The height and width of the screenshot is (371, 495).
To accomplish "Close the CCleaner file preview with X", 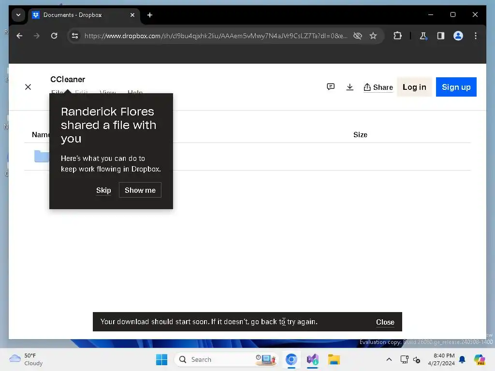I will click(x=28, y=87).
